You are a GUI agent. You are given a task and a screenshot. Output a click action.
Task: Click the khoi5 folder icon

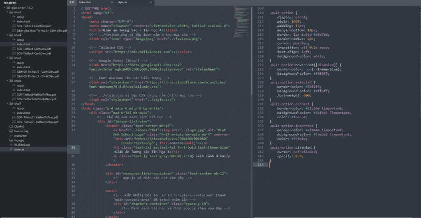11,58
